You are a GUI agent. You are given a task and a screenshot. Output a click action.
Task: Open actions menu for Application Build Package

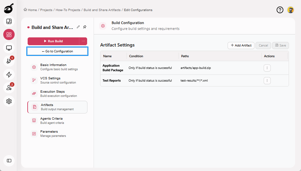tap(267, 68)
